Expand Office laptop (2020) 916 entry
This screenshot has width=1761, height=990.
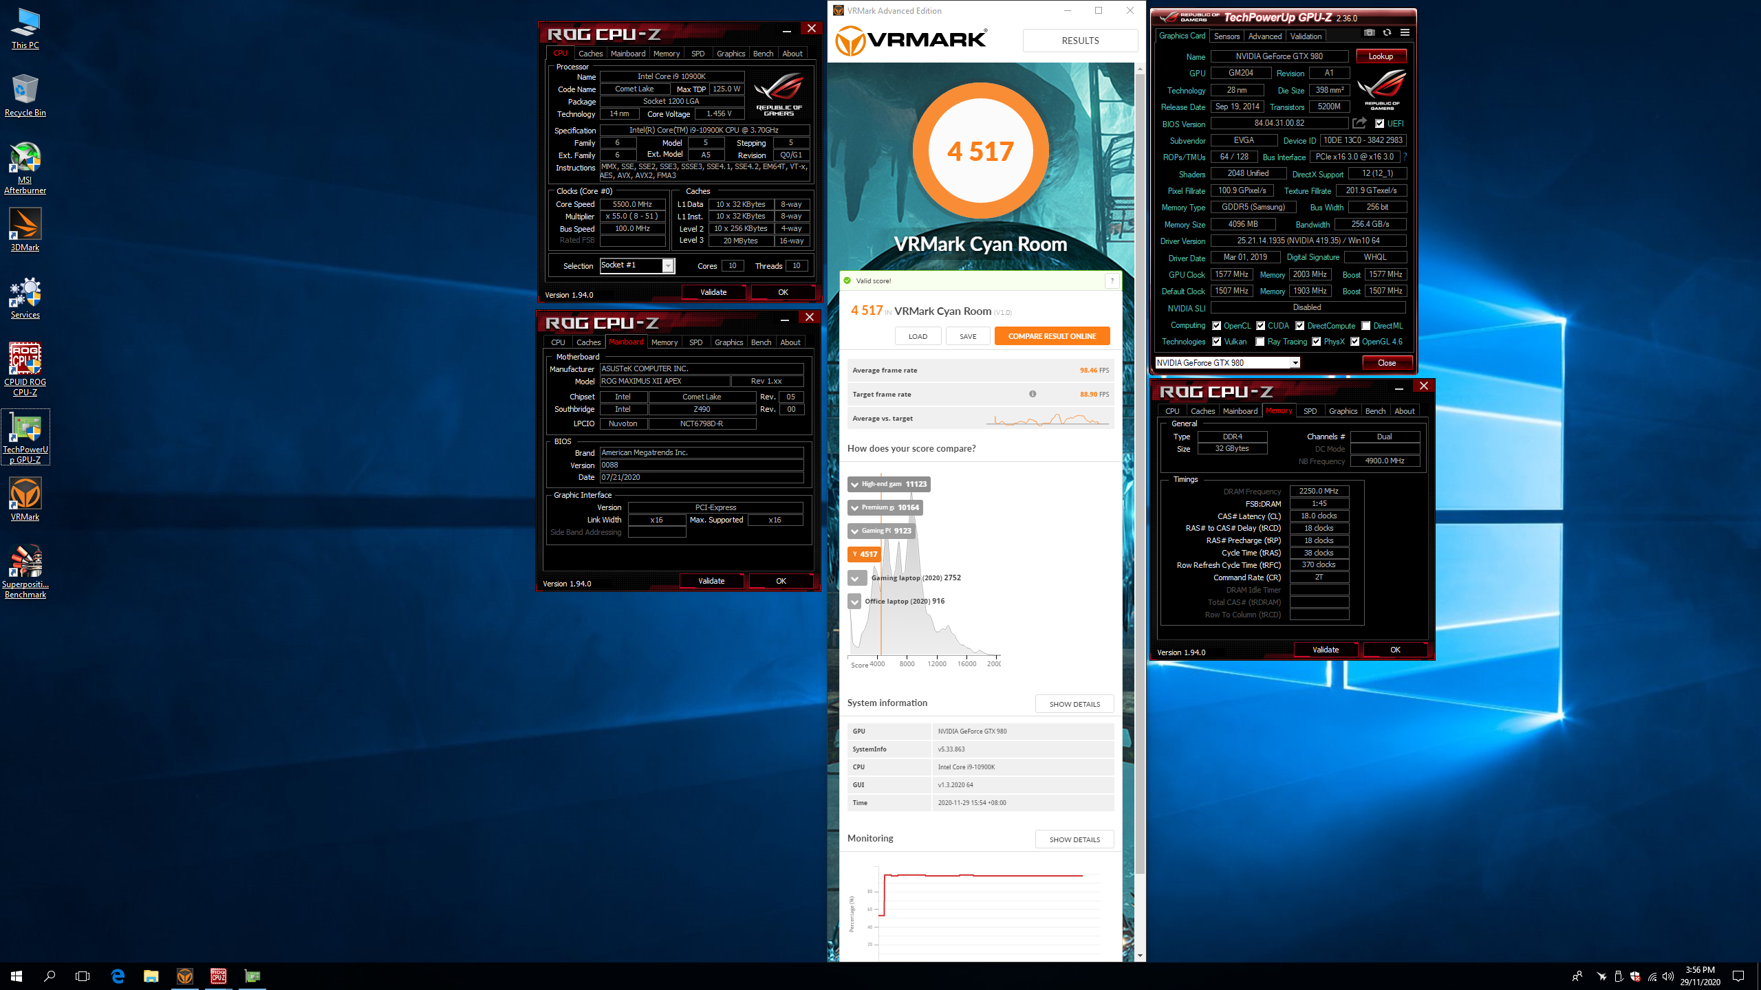pos(854,602)
